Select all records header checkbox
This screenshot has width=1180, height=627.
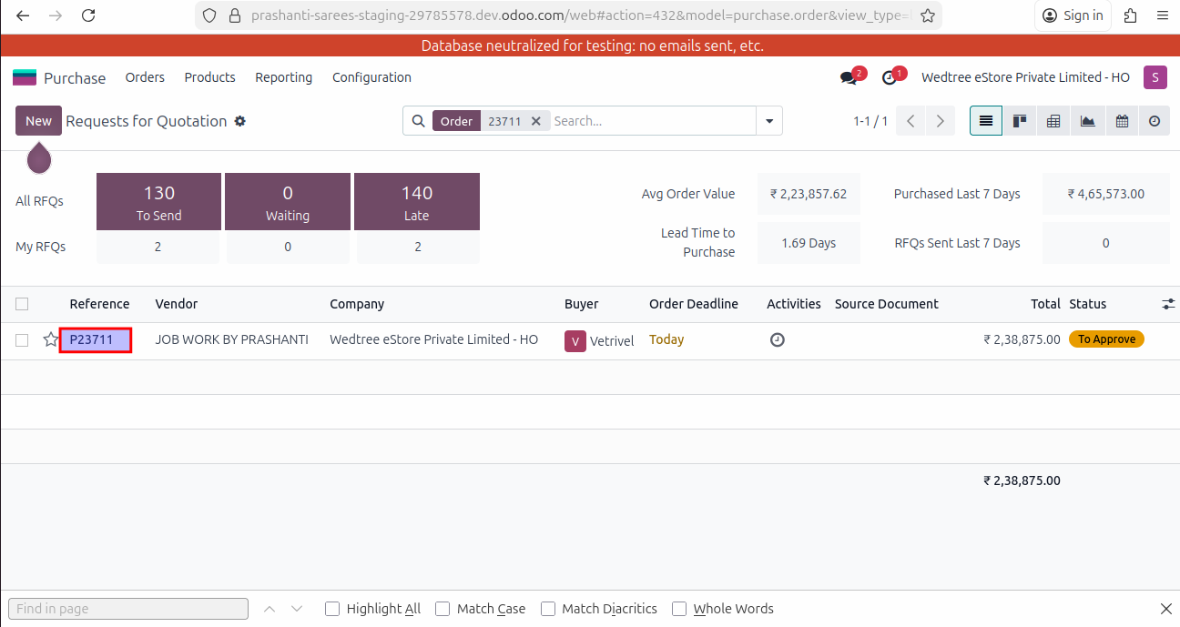pos(22,304)
